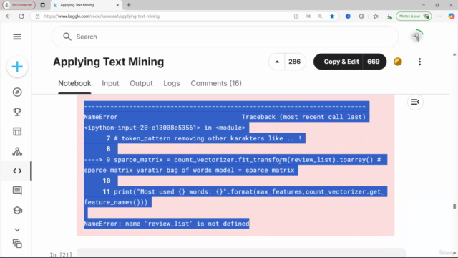This screenshot has width=458, height=258.
Task: Click the Mettre à jour update button
Action: (x=414, y=16)
